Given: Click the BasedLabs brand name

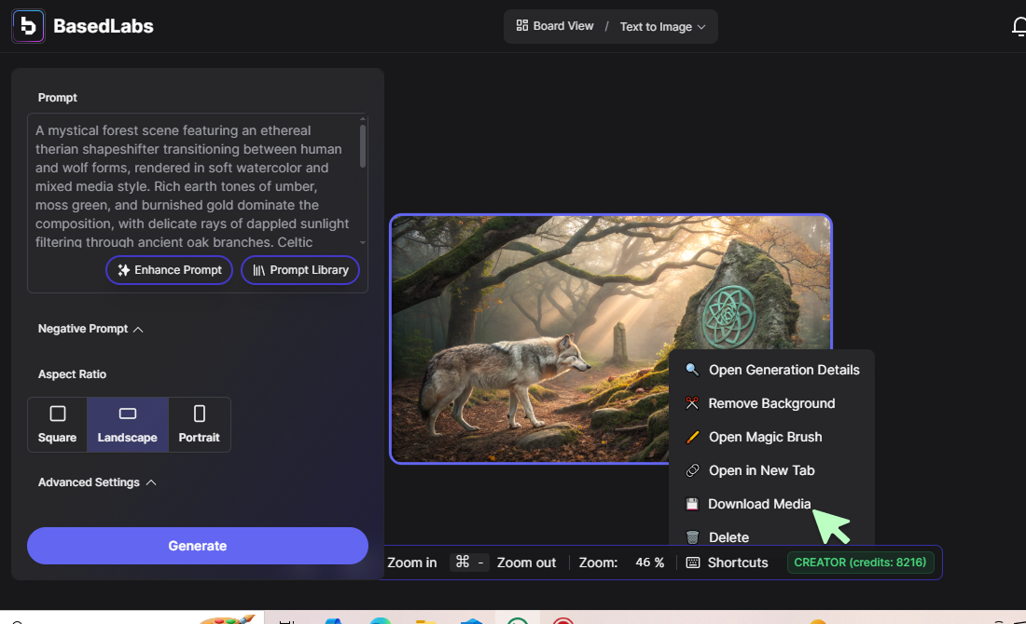Looking at the screenshot, I should [104, 26].
